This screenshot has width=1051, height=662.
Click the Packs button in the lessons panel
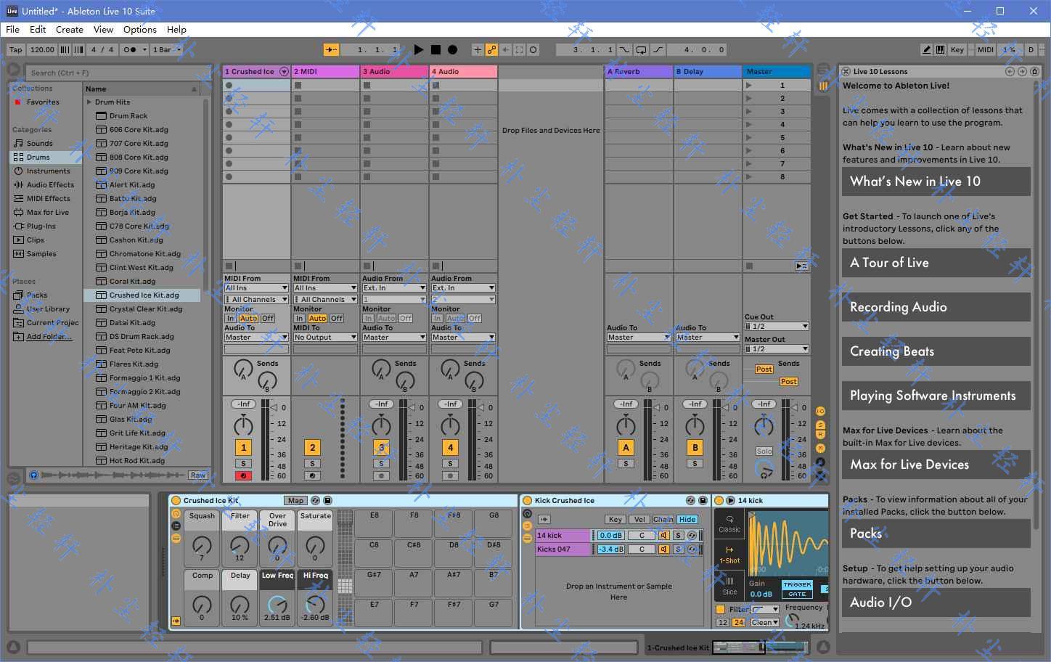(x=936, y=534)
